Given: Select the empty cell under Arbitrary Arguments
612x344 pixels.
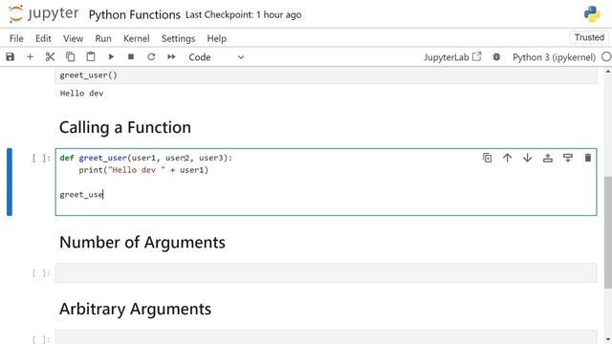Looking at the screenshot, I should click(326, 337).
